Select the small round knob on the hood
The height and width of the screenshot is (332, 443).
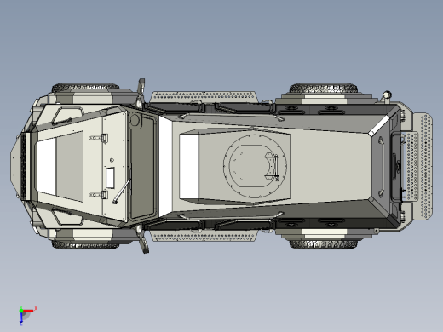112,160
